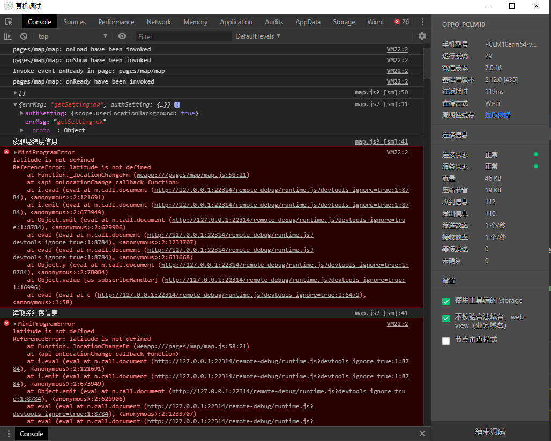Click the 连接状态 green status indicator
The image size is (551, 441).
[x=536, y=154]
